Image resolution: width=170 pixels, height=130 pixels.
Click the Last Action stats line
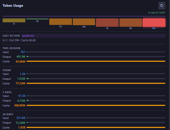coord(19,40)
